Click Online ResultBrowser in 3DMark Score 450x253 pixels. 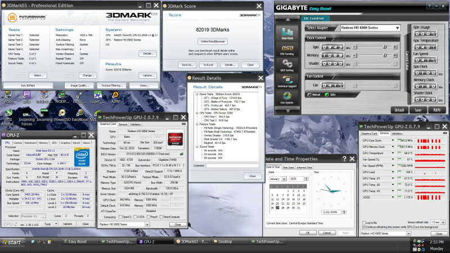pyautogui.click(x=213, y=42)
